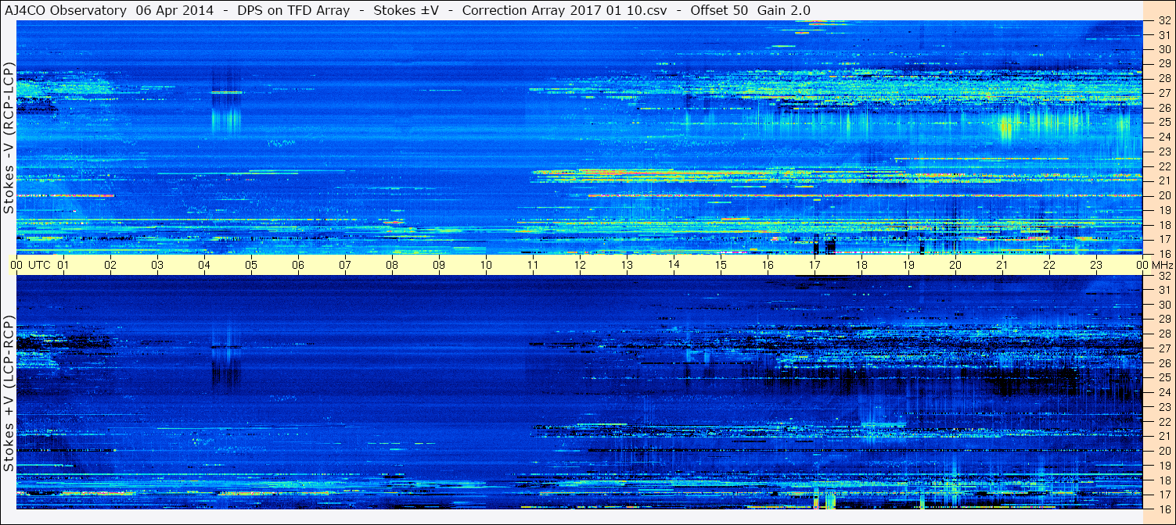Click the 32 MHz label in Stokes +V panel
Image resolution: width=1176 pixels, height=525 pixels.
tap(1163, 276)
